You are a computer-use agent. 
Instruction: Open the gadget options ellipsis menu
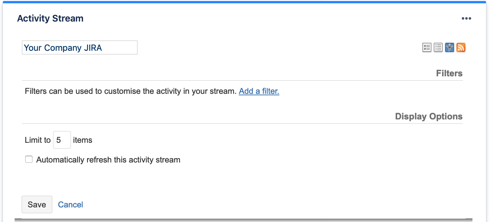coord(467,18)
